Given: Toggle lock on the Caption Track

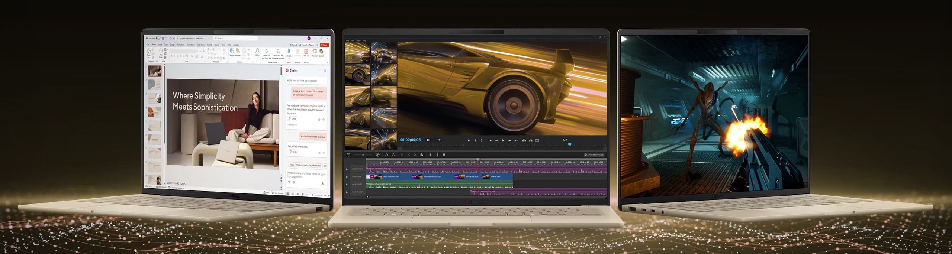Looking at the screenshot, I should click(x=347, y=169).
